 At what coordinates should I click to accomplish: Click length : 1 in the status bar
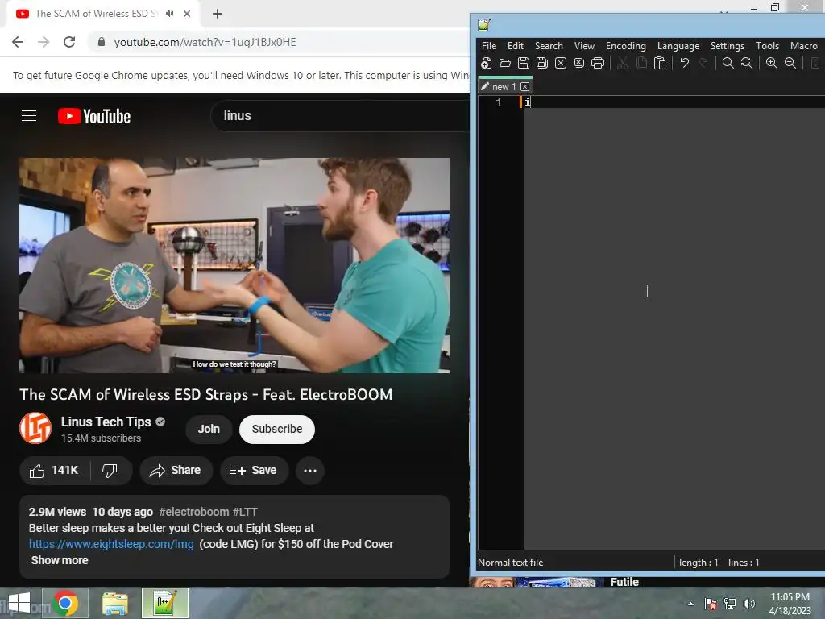coord(699,562)
